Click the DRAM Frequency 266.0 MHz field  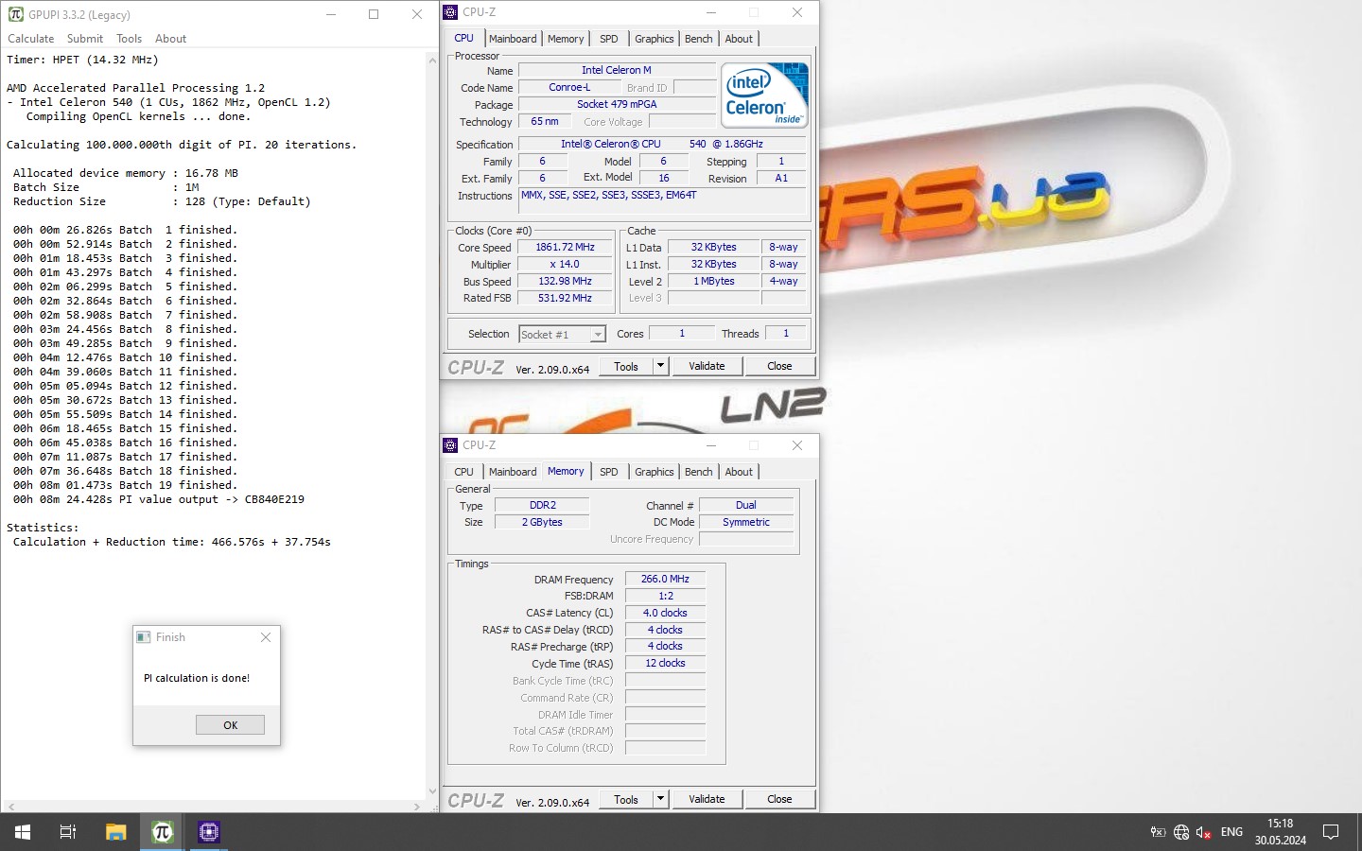(665, 579)
